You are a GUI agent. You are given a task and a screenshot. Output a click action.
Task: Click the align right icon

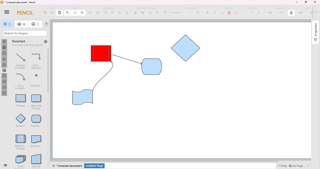[x=105, y=13]
